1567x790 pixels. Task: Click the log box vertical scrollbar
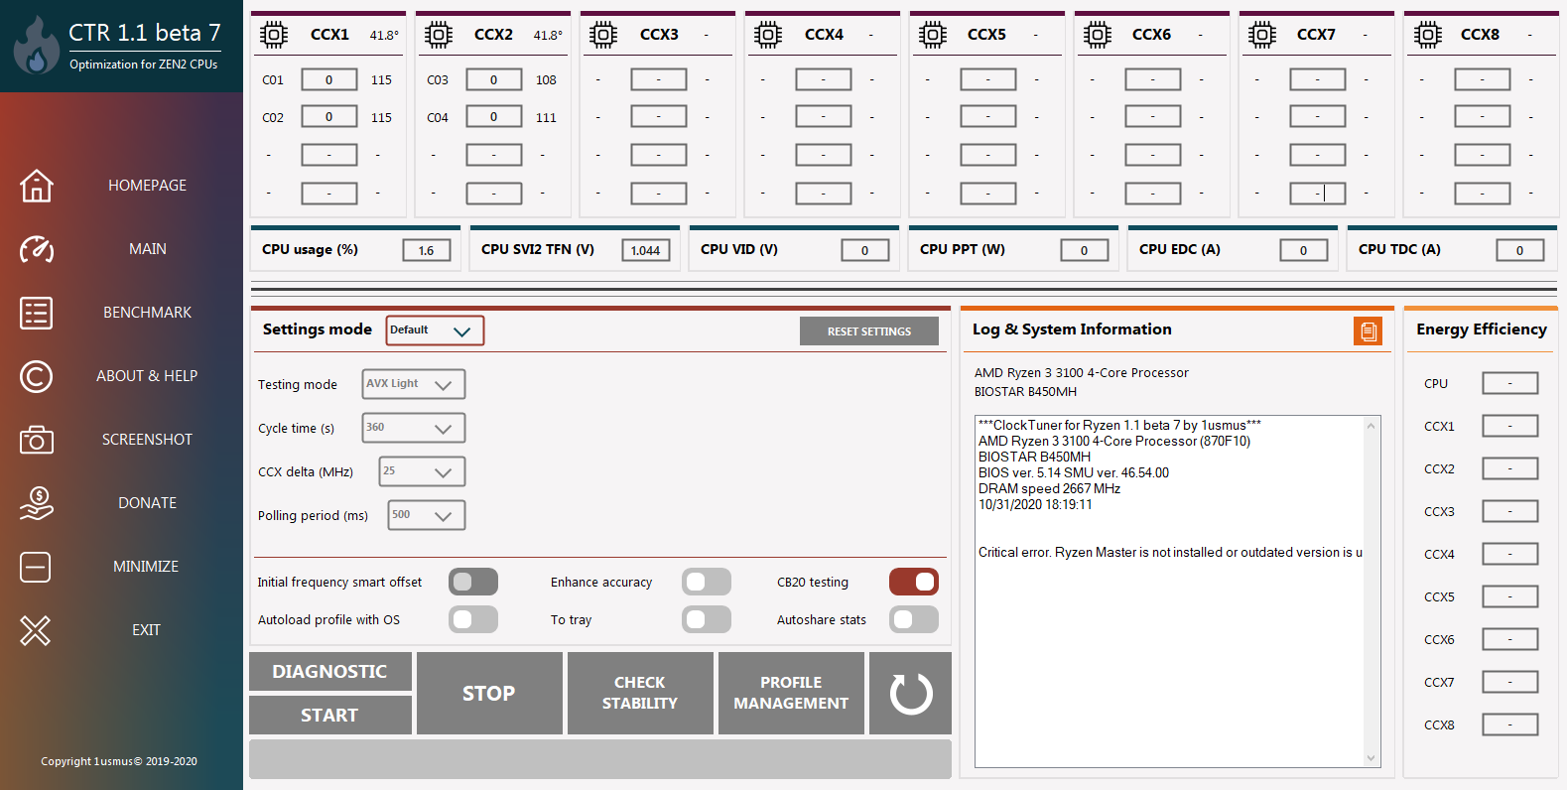click(1371, 592)
